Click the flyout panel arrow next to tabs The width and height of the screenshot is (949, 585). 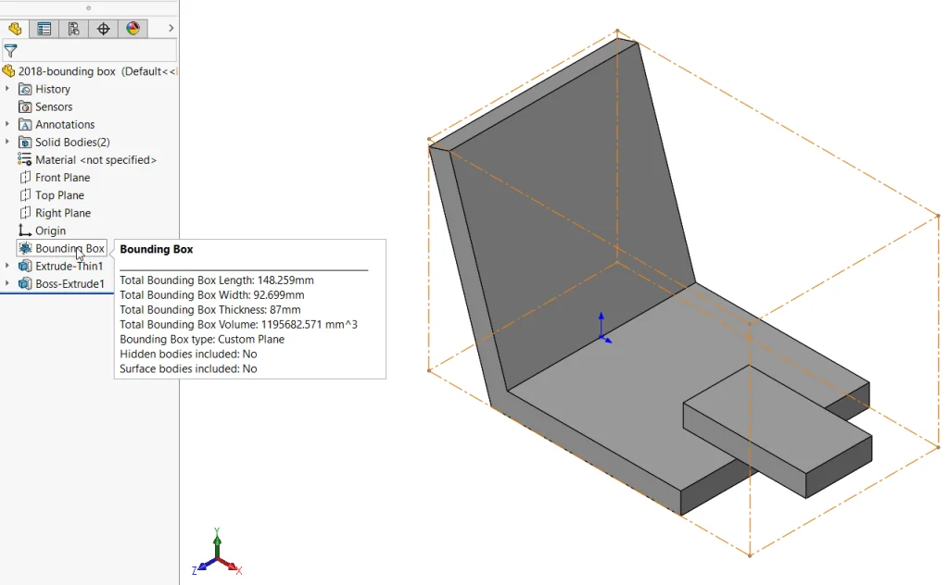(170, 29)
